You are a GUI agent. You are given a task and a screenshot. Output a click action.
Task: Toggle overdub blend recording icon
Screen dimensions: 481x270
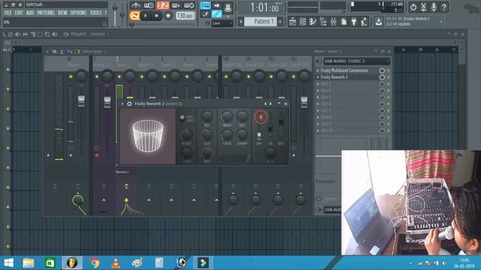(x=176, y=5)
